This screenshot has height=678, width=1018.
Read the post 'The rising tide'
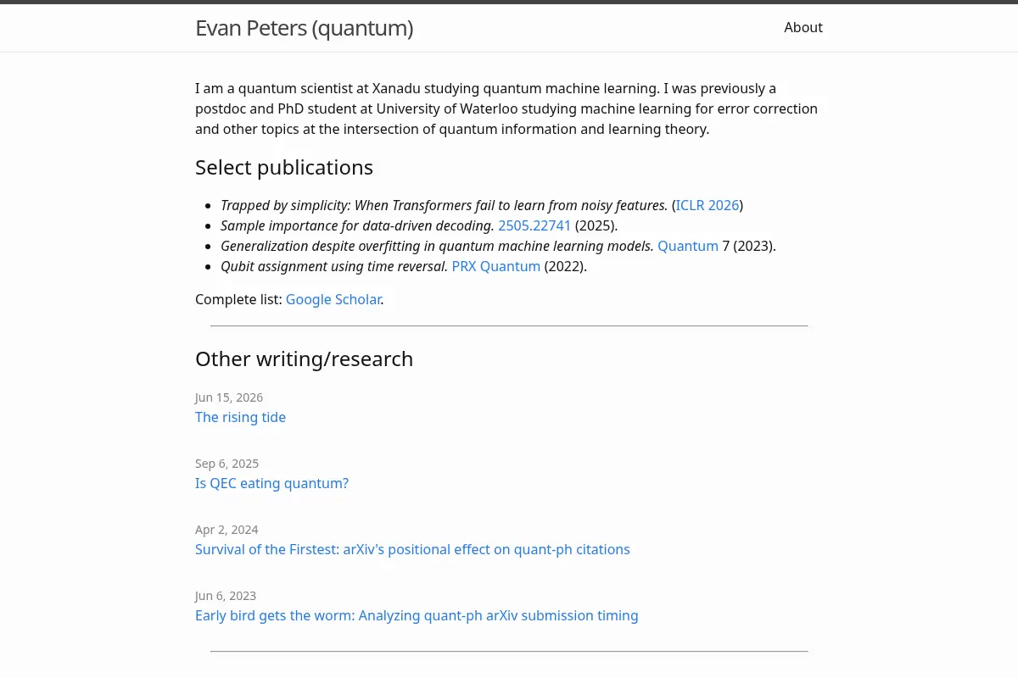pyautogui.click(x=240, y=417)
